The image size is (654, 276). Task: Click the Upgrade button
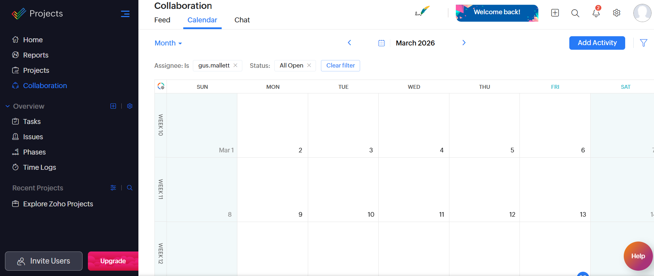[x=113, y=261]
